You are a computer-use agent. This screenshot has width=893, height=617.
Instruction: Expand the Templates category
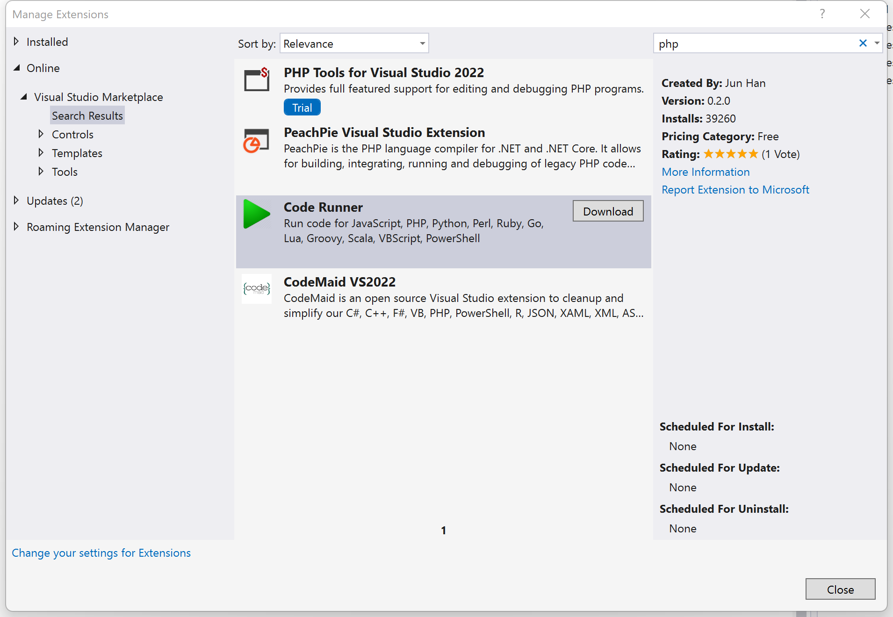pos(41,153)
